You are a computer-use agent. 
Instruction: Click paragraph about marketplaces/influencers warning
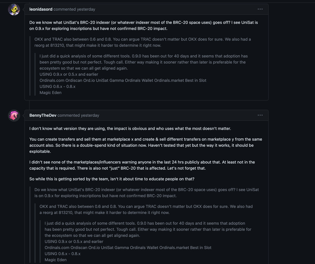click(142, 165)
